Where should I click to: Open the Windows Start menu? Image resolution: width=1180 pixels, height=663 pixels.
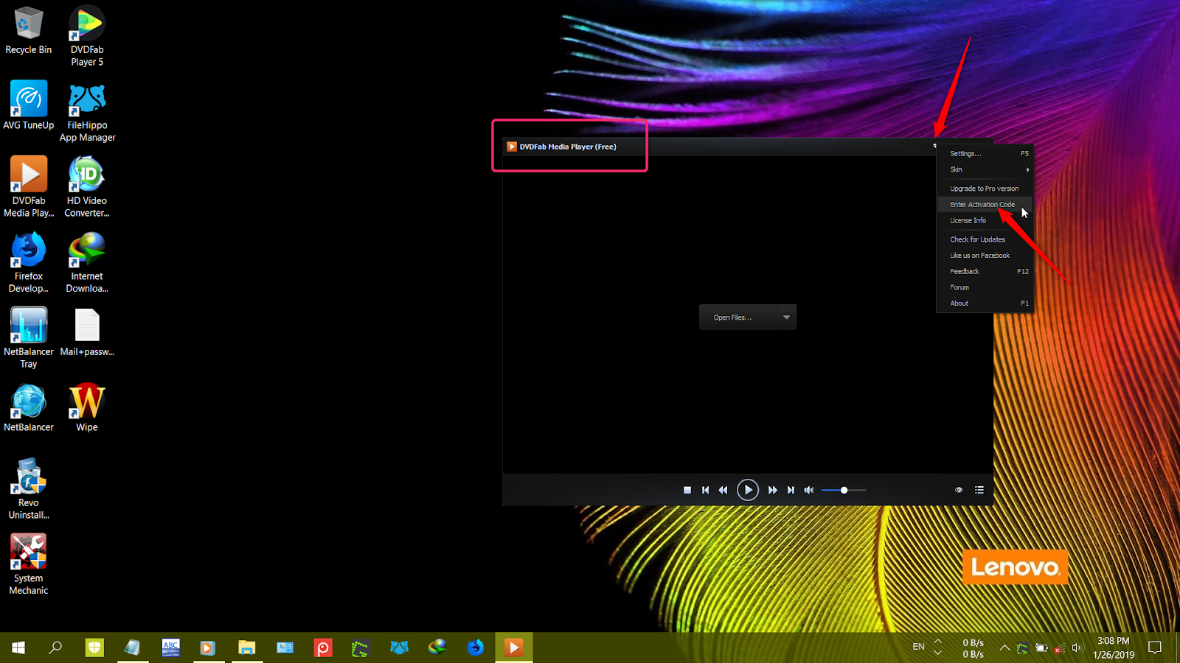point(18,648)
